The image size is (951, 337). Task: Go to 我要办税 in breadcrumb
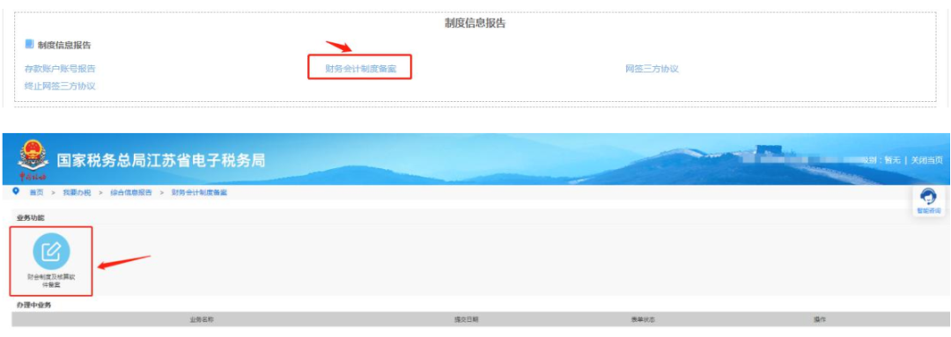77,192
